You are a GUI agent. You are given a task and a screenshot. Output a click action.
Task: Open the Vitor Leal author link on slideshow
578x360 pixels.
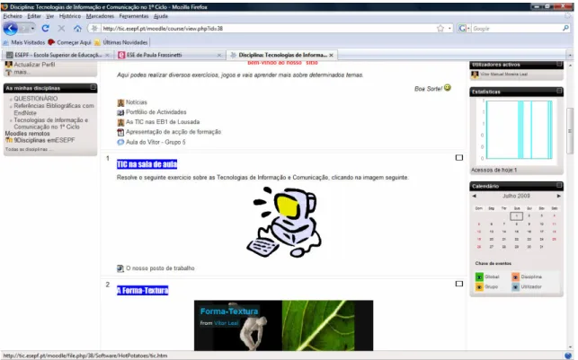tap(227, 323)
